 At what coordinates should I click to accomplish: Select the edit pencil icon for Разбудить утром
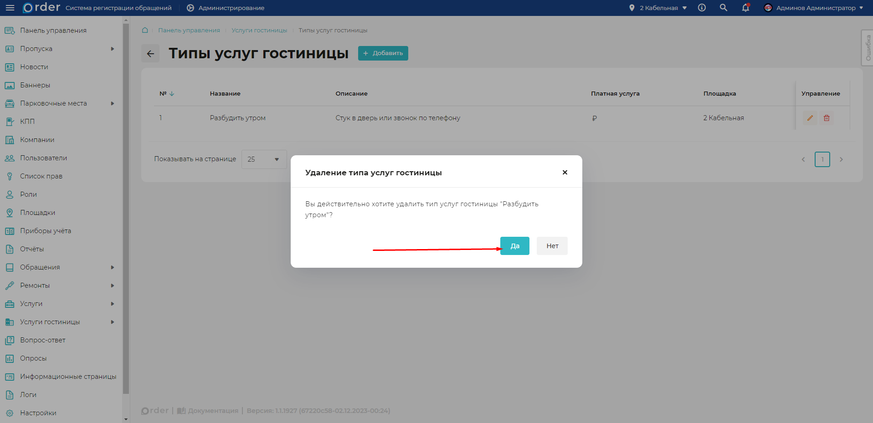(810, 118)
